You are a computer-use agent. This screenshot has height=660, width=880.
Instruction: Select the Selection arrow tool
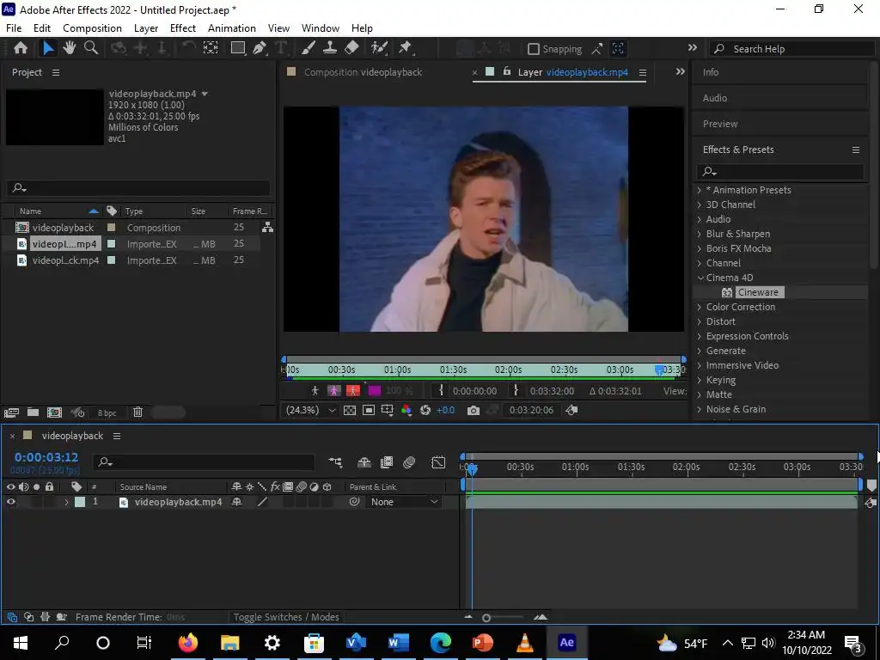[x=48, y=48]
